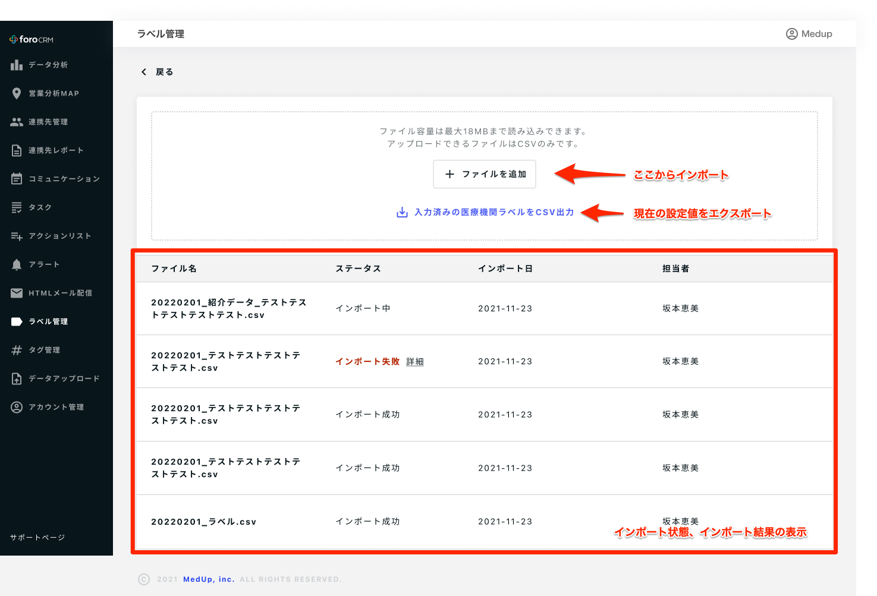This screenshot has width=877, height=596.
Task: Click 担当者 column header
Action: (x=676, y=269)
